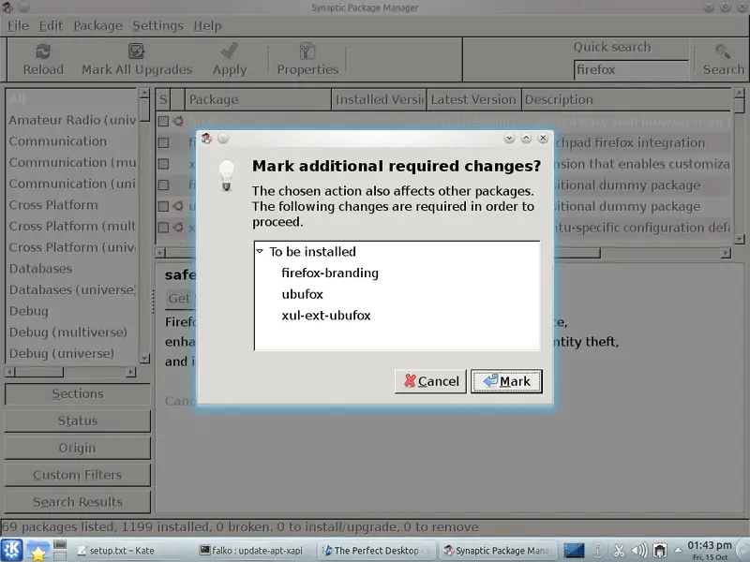
Task: Open the Edit menu
Action: click(x=51, y=26)
